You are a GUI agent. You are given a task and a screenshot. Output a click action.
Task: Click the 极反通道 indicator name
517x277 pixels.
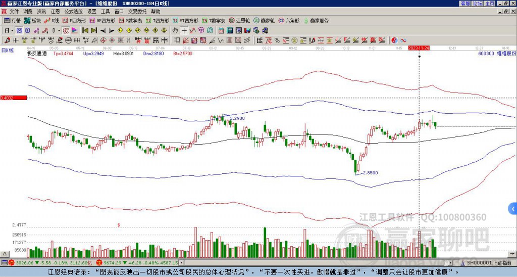[37, 54]
